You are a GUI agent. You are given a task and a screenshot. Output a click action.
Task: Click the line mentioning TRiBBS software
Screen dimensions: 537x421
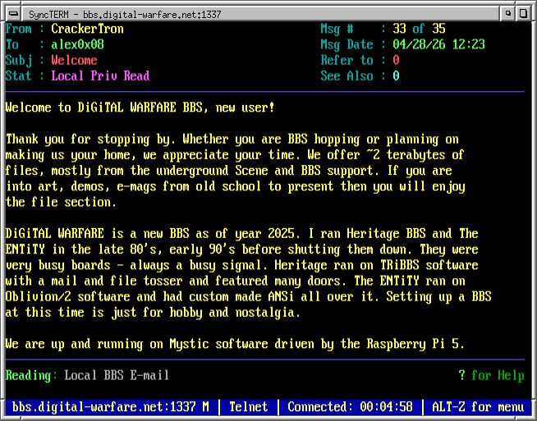[x=241, y=265]
